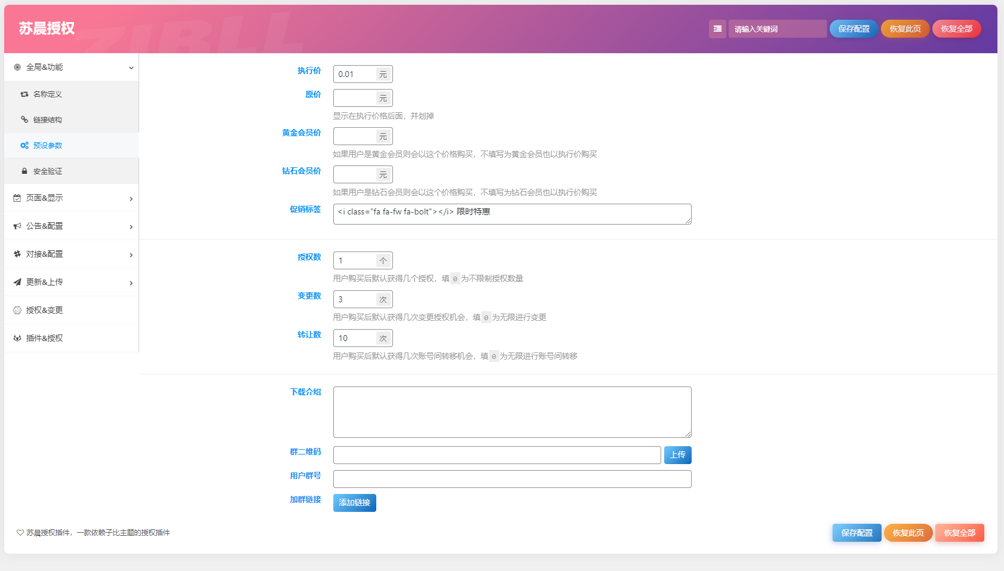
Task: Click the 名称定义 retweet icon
Action: 24,94
